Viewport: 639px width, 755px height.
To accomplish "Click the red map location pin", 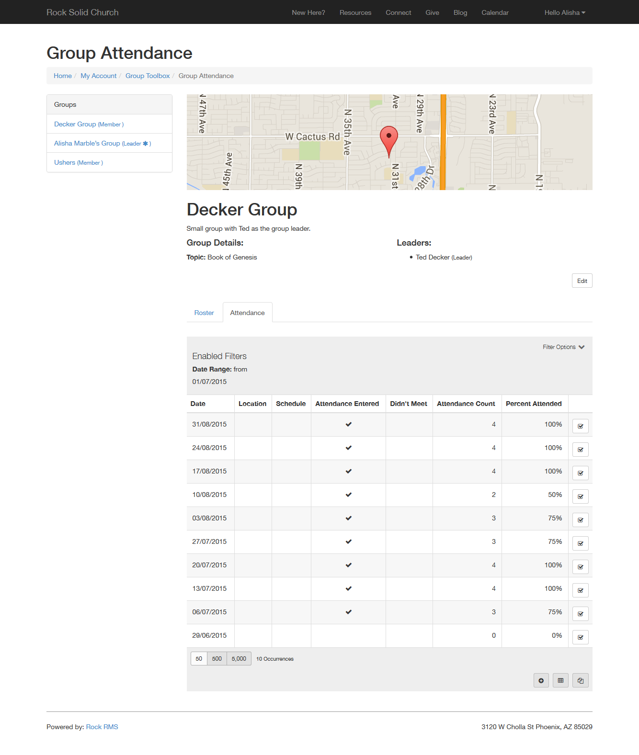I will [x=388, y=138].
